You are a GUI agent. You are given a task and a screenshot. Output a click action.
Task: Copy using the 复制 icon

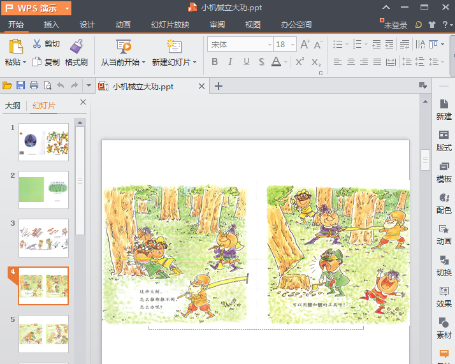tap(36, 62)
